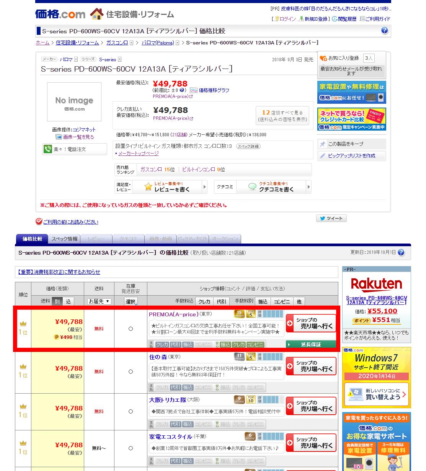Go to 住の森 ショップの売り場へ行く button
The width and height of the screenshot is (426, 471).
pos(311,366)
